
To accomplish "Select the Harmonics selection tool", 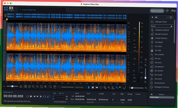I will click(113, 88).
